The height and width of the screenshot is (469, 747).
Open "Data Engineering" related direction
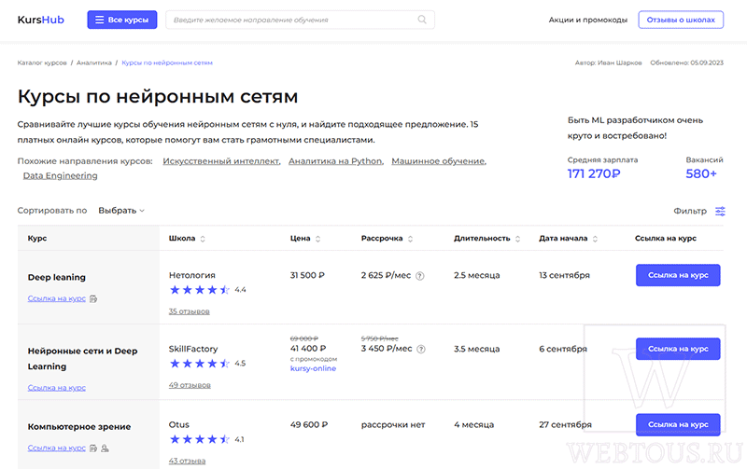point(60,175)
